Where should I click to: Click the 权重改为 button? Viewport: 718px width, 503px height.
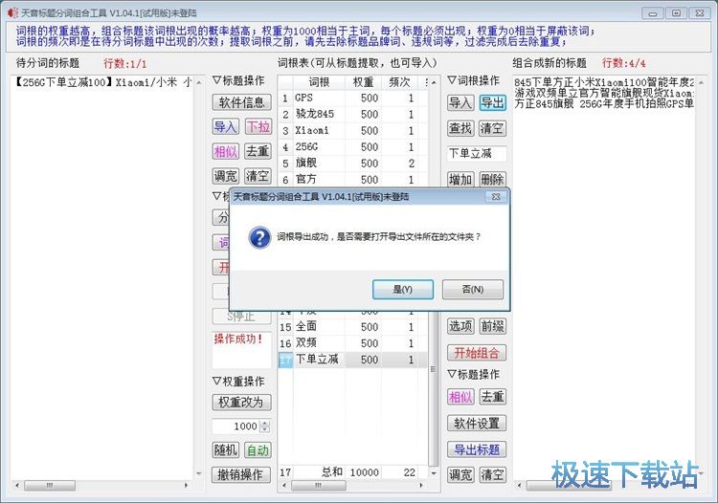[x=242, y=402]
